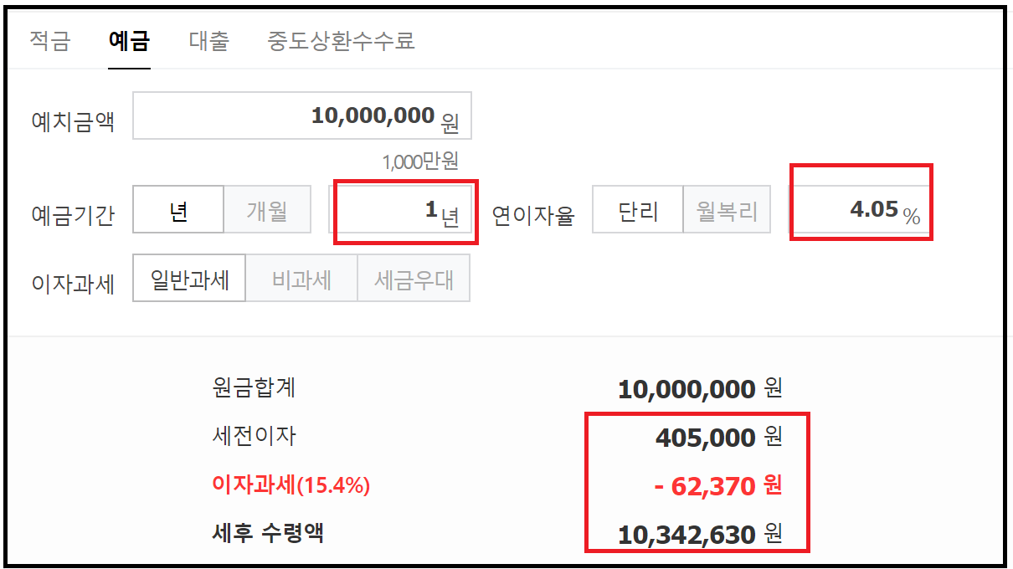Select the 일반과세 tax option
The image size is (1013, 569).
tap(188, 278)
